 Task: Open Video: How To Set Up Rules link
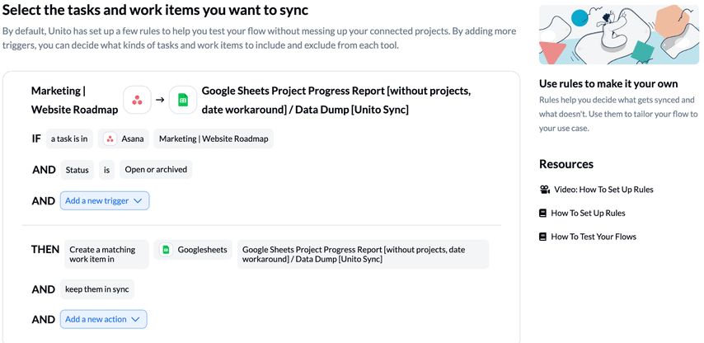tap(603, 190)
